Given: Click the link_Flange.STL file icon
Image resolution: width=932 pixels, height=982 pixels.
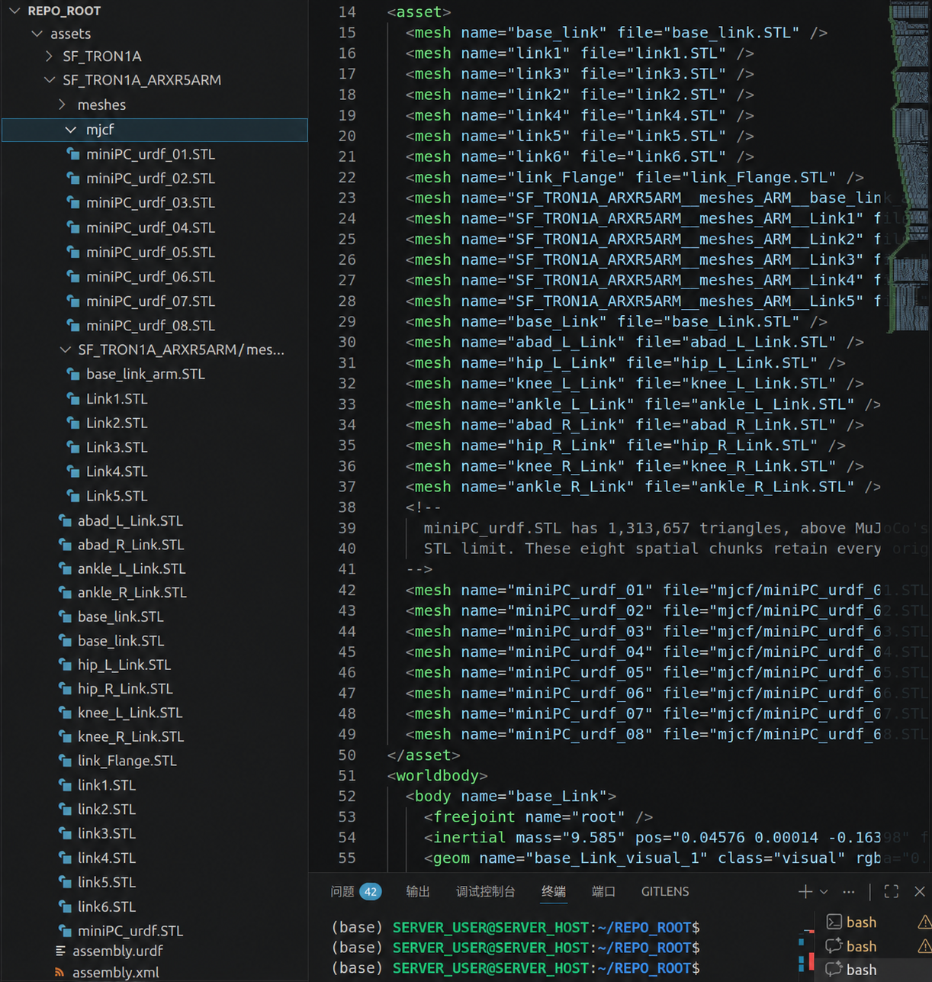Looking at the screenshot, I should click(65, 761).
